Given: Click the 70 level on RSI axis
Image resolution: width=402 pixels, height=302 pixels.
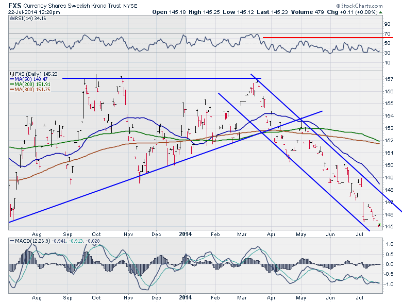Looking at the screenshot, I should (387, 34).
